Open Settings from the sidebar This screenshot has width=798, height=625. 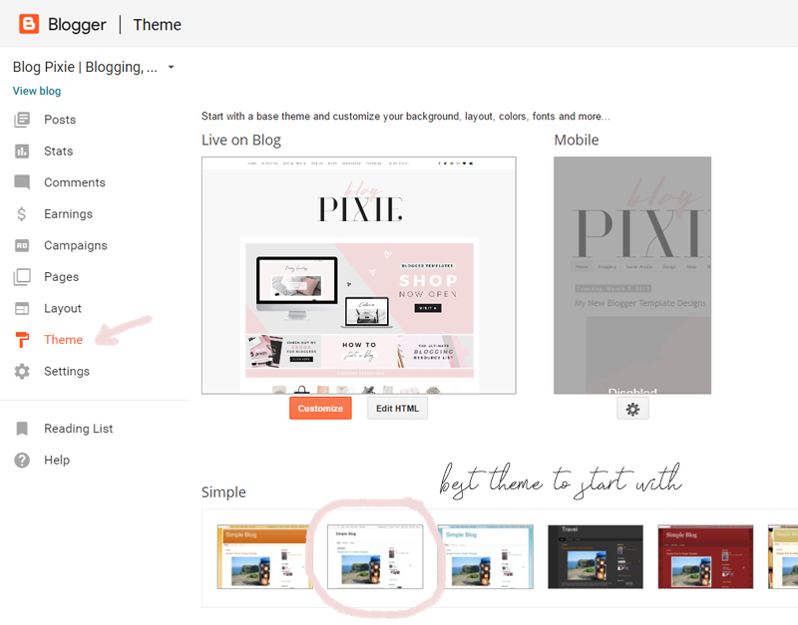[x=67, y=371]
